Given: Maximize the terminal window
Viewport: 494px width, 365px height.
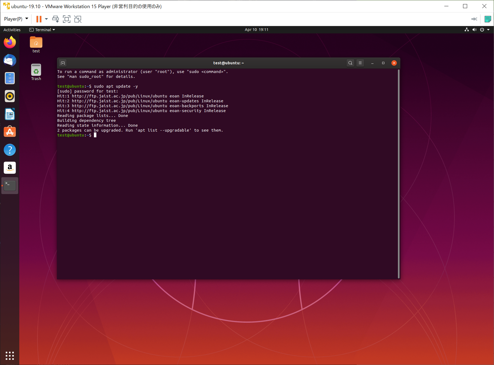Looking at the screenshot, I should pyautogui.click(x=383, y=63).
